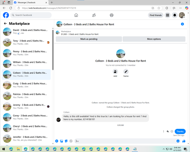Click More options button

154,39
